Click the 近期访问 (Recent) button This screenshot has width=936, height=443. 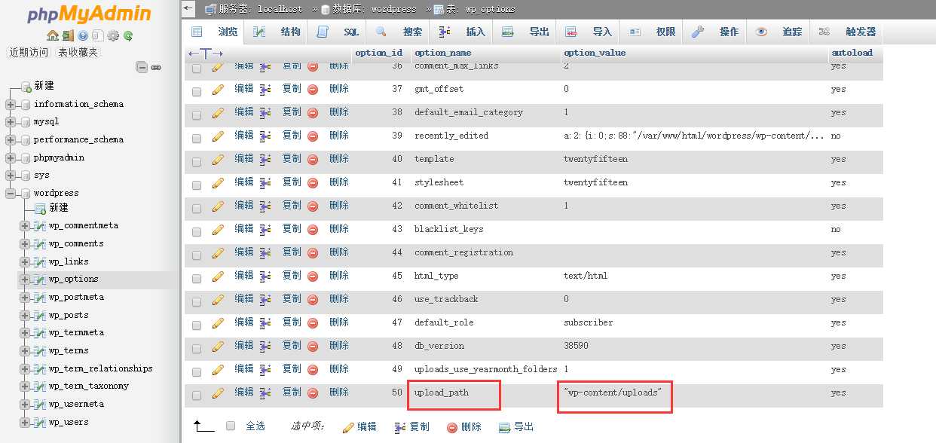coord(29,52)
